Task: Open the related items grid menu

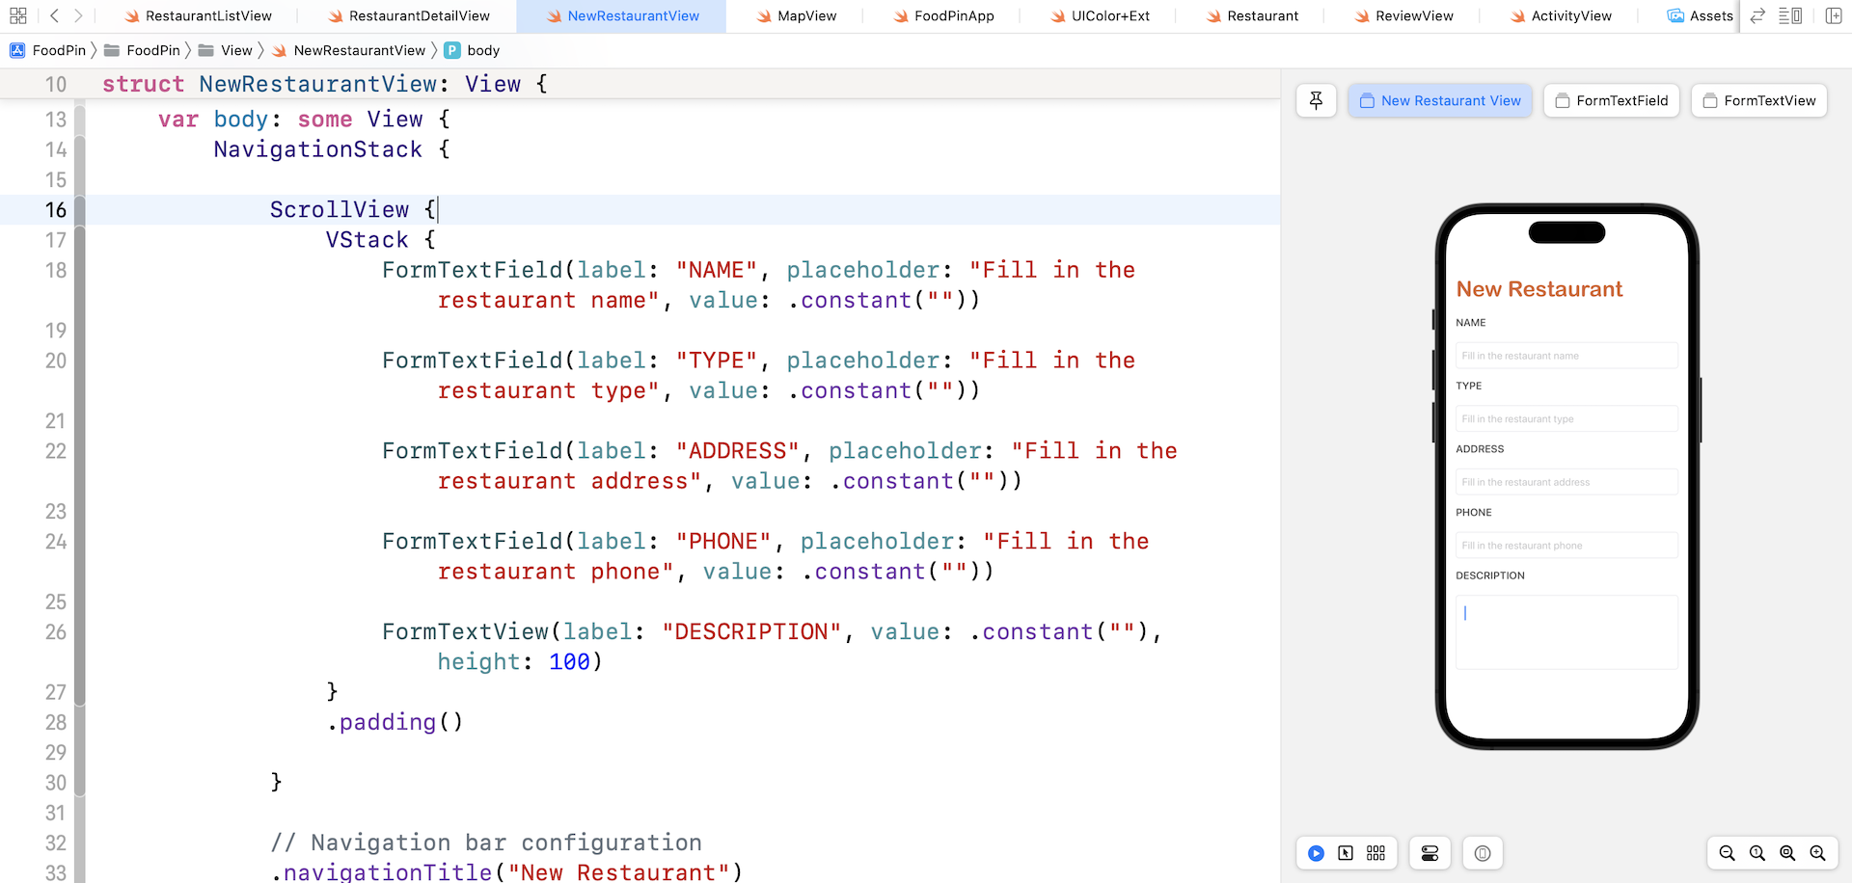Action: click(18, 15)
